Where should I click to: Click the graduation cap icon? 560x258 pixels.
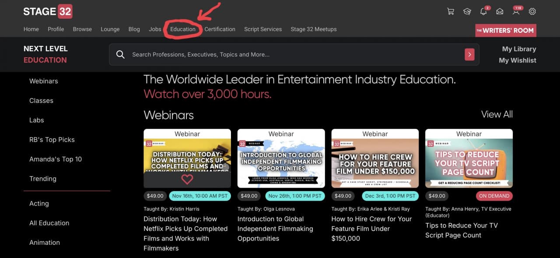coord(467,11)
